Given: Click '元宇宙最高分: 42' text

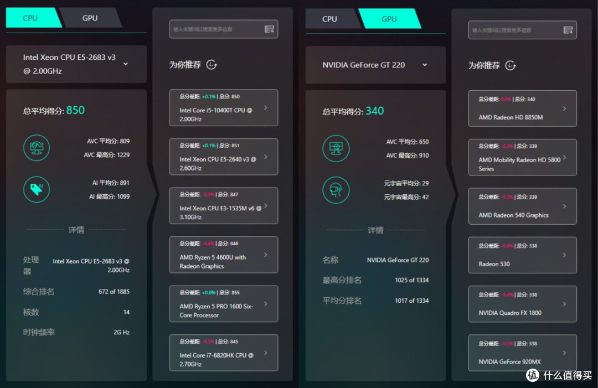Looking at the screenshot, I should (x=406, y=197).
